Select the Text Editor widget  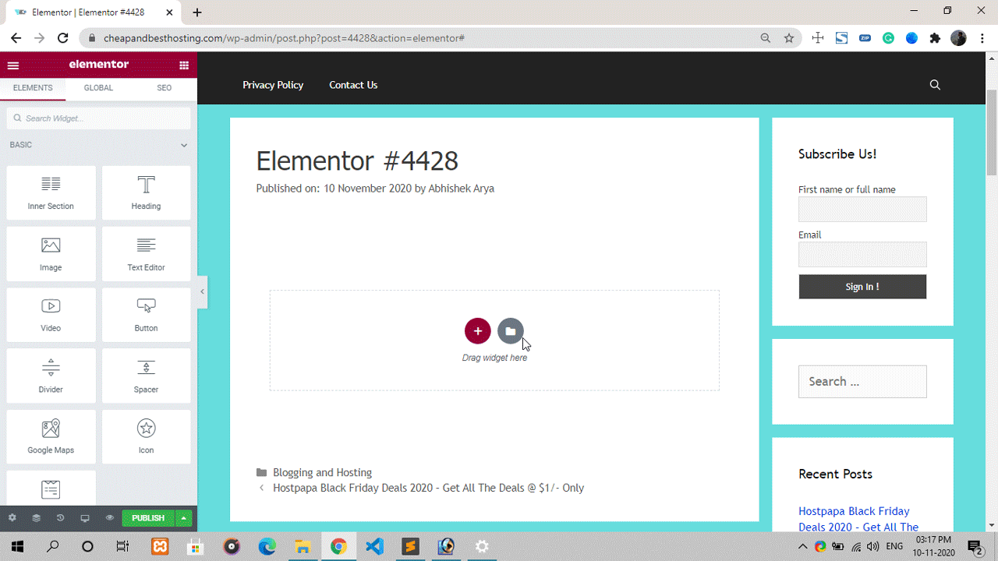[x=146, y=254]
